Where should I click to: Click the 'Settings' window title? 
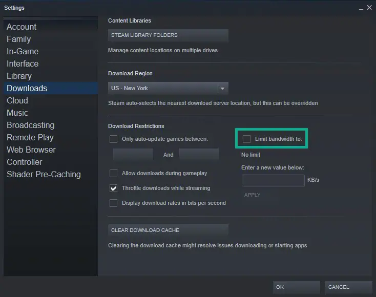(14, 8)
